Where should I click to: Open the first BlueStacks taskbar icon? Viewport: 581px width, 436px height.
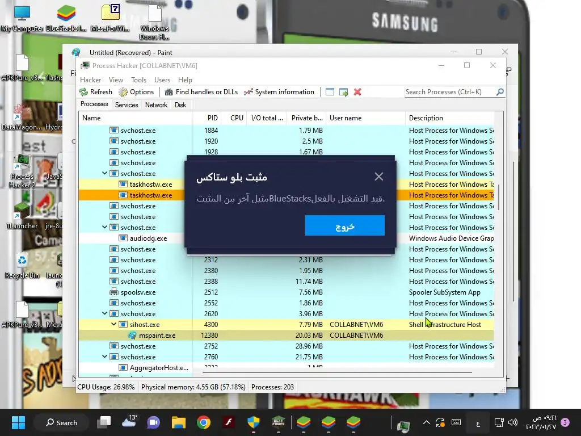coord(304,422)
